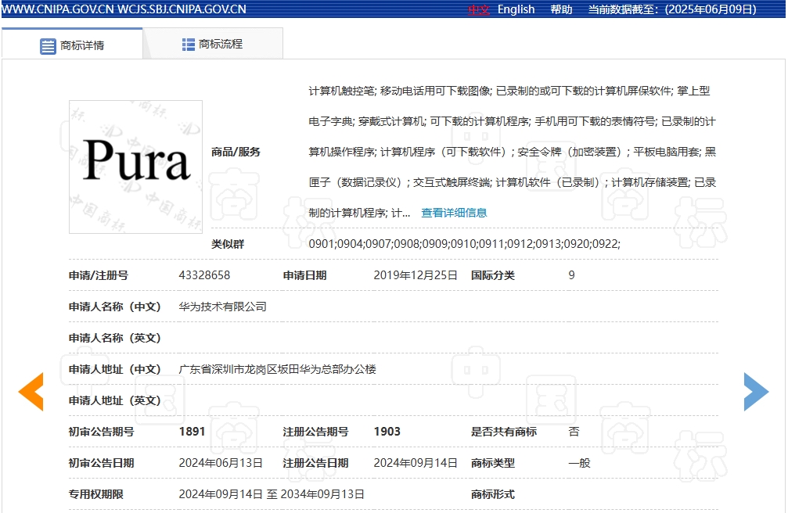
Task: Select applicant name 华为技术有限公司
Action: (223, 307)
